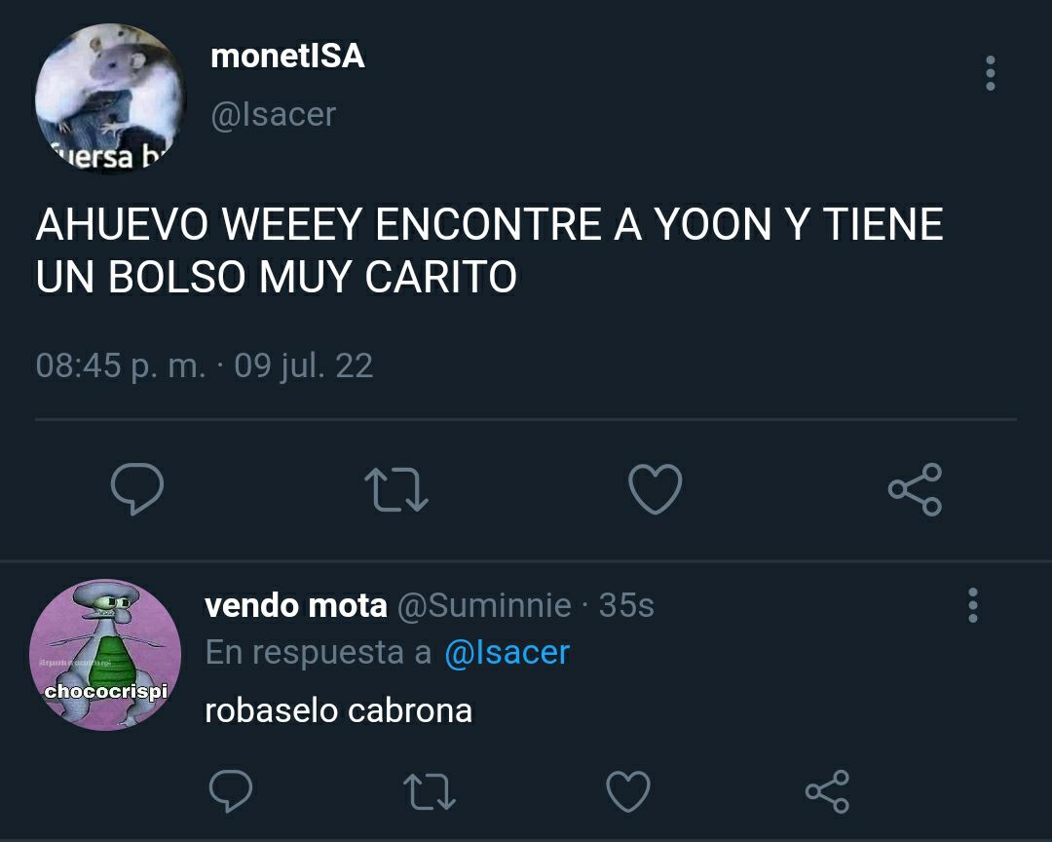Reply to the monetISA tweet
Viewport: 1052px width, 842px height.
137,489
